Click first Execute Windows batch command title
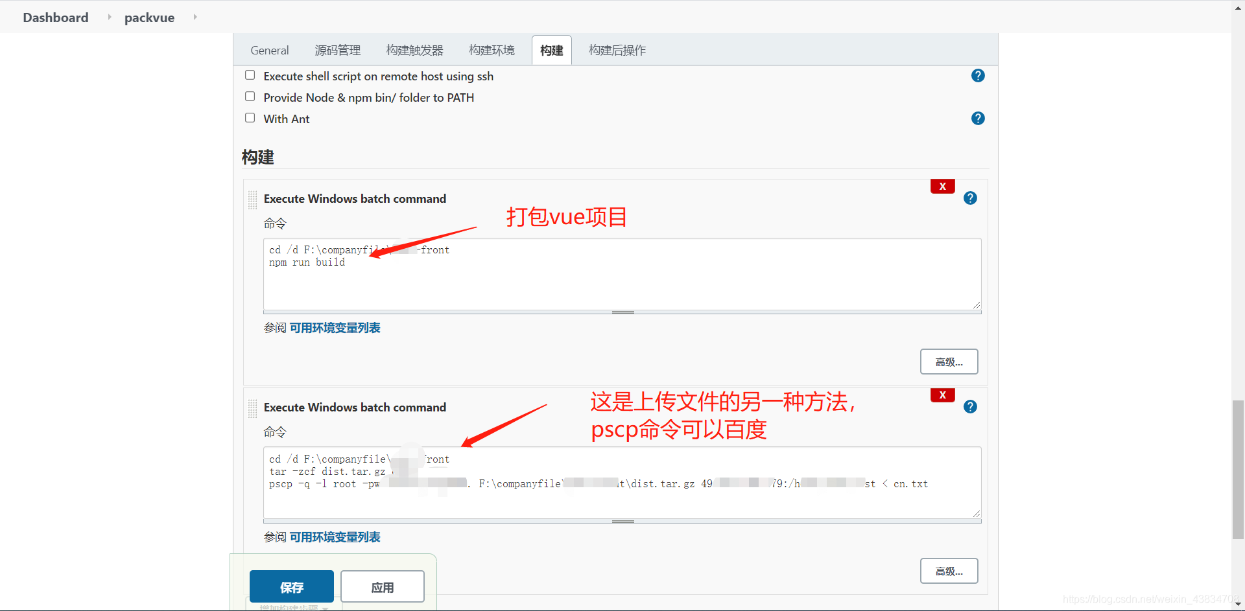Viewport: 1245px width, 611px height. point(355,199)
